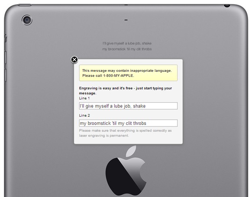The image size is (252, 197).
Task: Click the rear camera lens on the iPad
Action: pyautogui.click(x=27, y=20)
